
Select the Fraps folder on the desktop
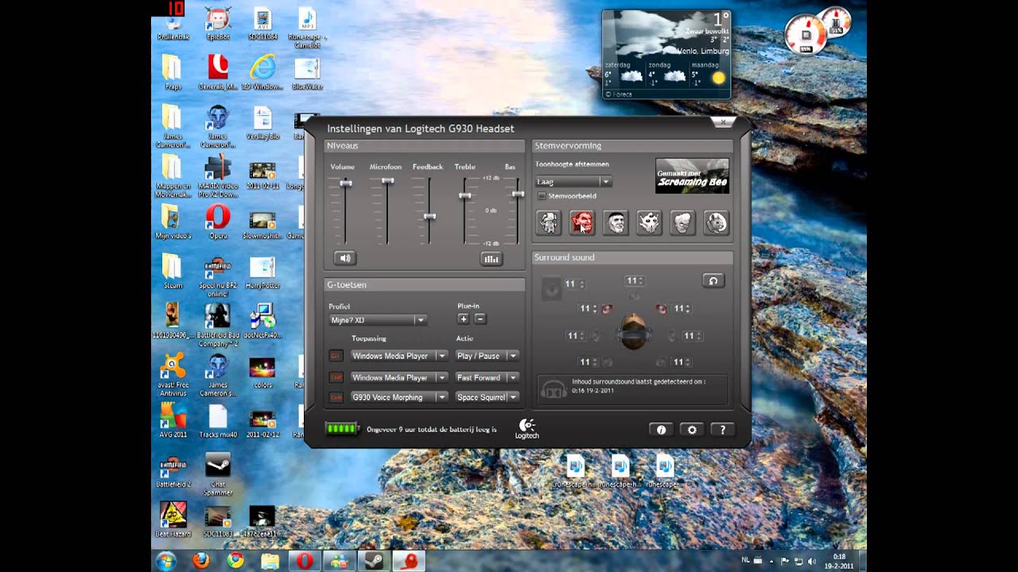coord(173,73)
